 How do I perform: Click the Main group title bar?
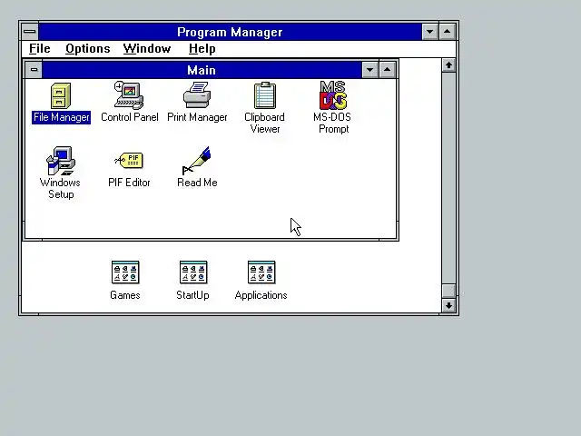click(202, 70)
